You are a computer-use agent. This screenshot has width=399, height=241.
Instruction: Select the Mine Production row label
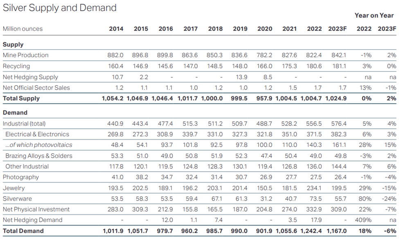point(25,55)
